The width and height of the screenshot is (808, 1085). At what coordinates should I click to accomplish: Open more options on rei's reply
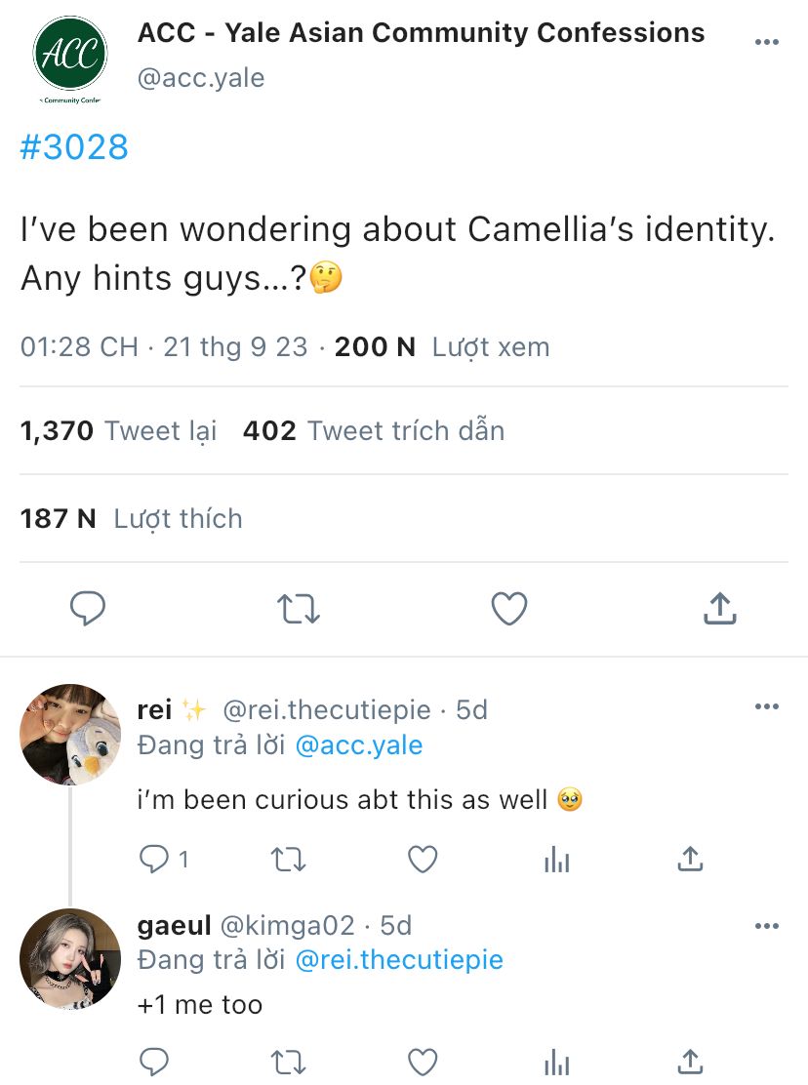coord(767,707)
